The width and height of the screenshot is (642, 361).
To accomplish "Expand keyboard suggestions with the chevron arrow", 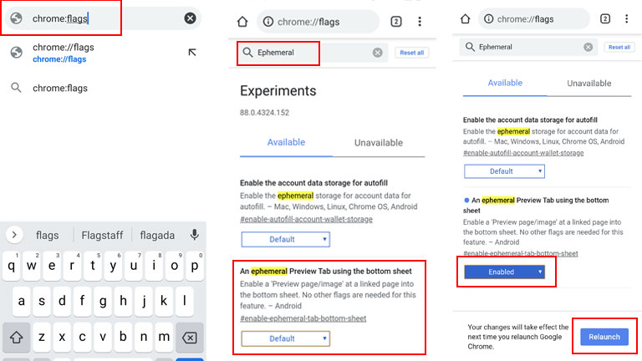I will 14,235.
